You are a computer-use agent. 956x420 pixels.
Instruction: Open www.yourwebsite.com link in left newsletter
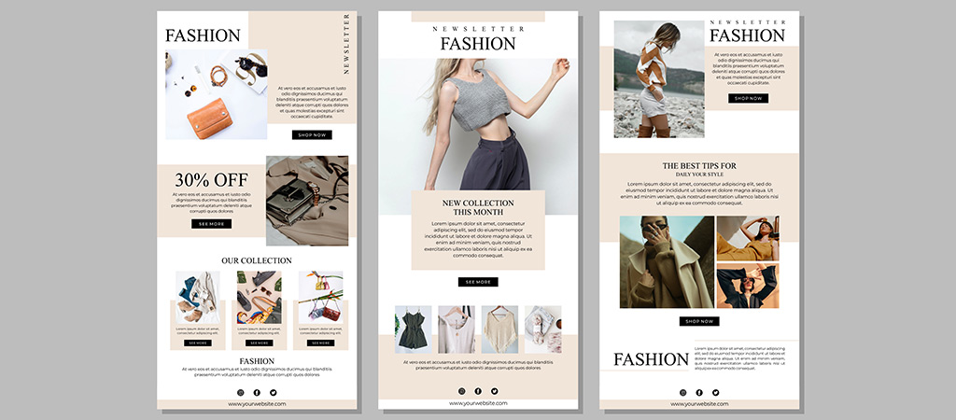(257, 404)
